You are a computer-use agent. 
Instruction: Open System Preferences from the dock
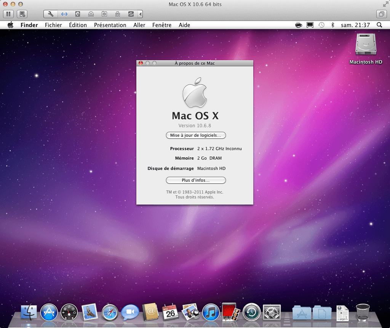(x=272, y=312)
